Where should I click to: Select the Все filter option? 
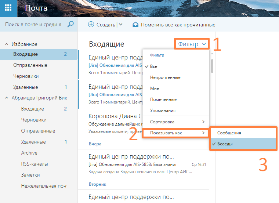click(x=154, y=66)
